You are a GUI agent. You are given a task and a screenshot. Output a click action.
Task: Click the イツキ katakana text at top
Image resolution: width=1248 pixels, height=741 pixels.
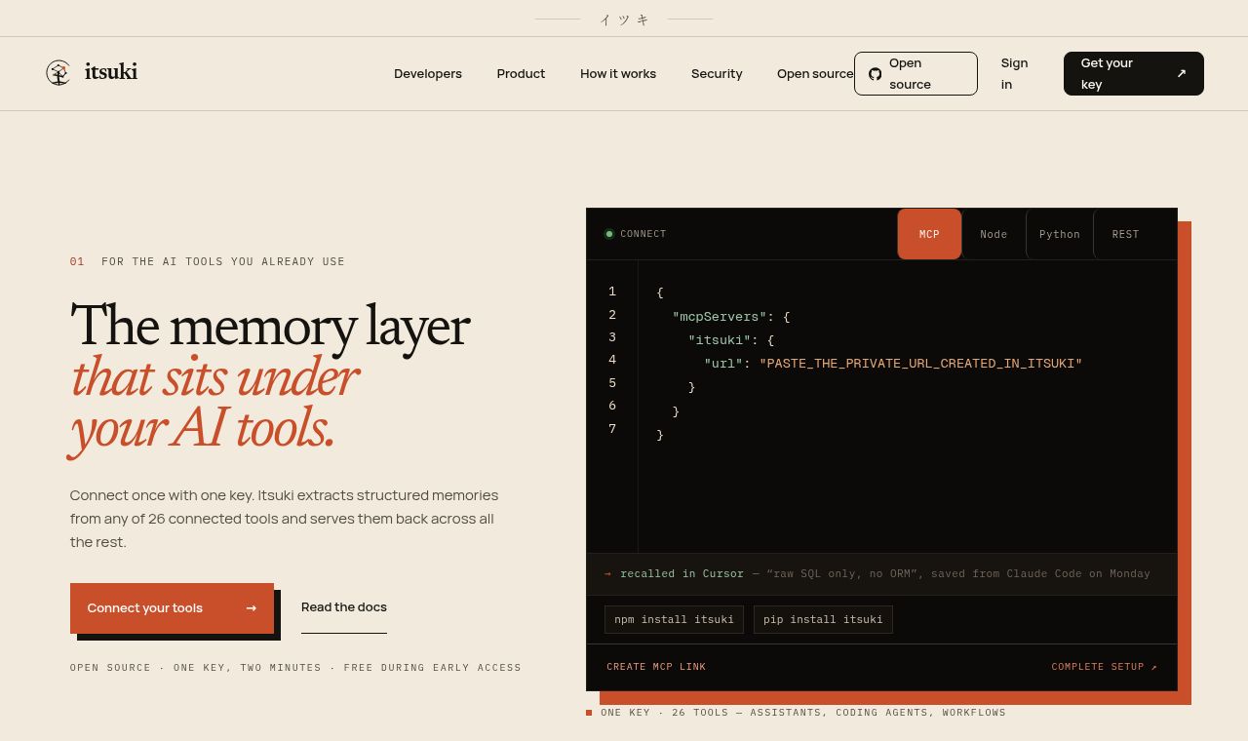tap(624, 19)
